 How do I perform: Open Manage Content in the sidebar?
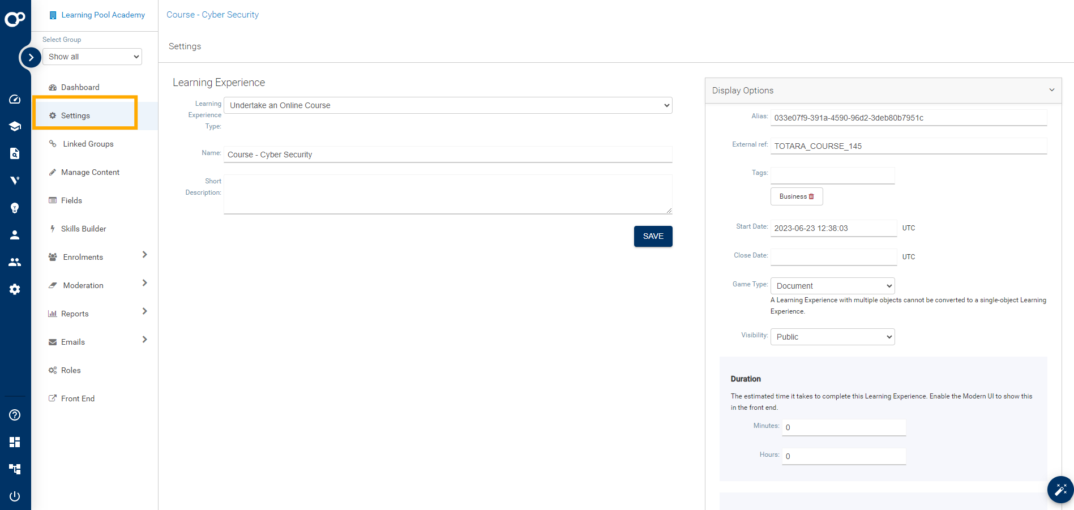click(90, 172)
